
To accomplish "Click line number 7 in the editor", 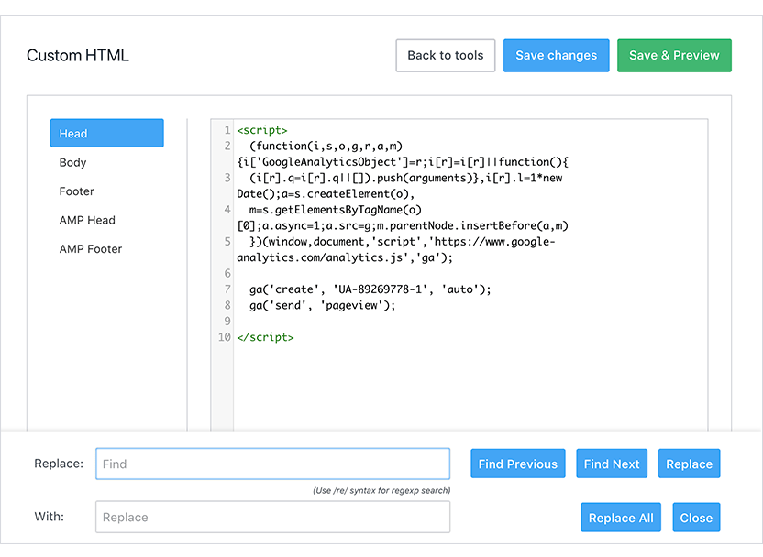I will point(224,289).
